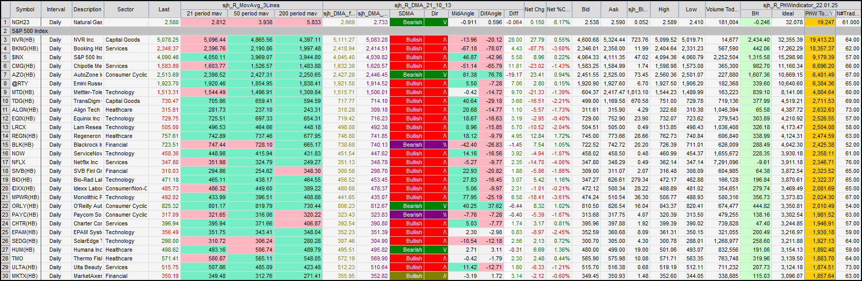Click the Dir column header

(435, 13)
